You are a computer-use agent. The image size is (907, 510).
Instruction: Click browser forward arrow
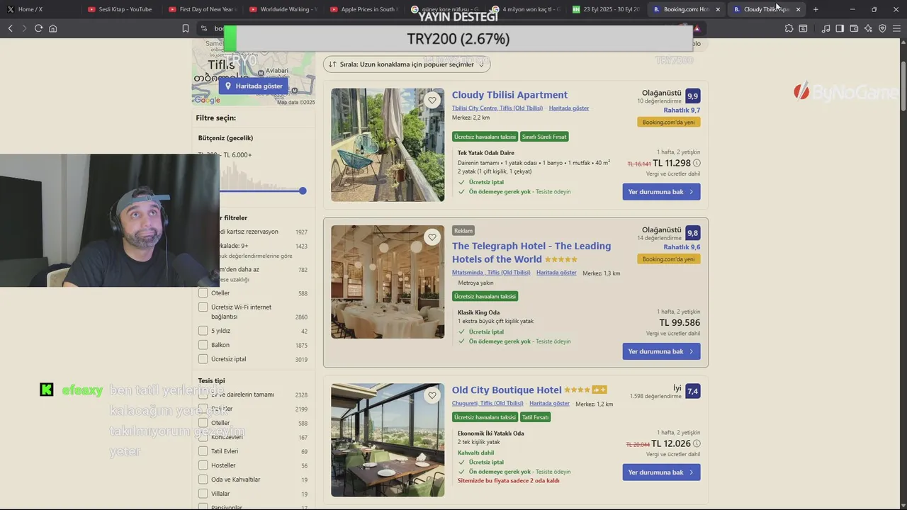(24, 28)
